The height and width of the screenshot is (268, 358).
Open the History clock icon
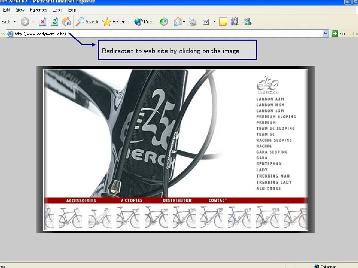click(164, 22)
